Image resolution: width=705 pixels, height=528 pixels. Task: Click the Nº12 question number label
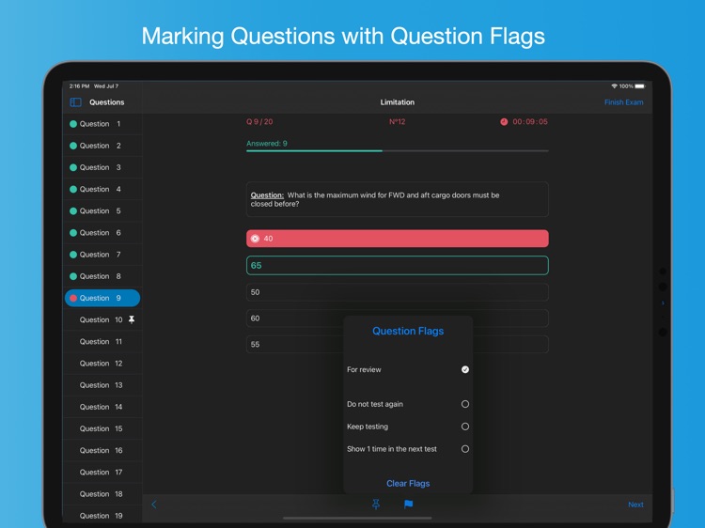click(398, 122)
